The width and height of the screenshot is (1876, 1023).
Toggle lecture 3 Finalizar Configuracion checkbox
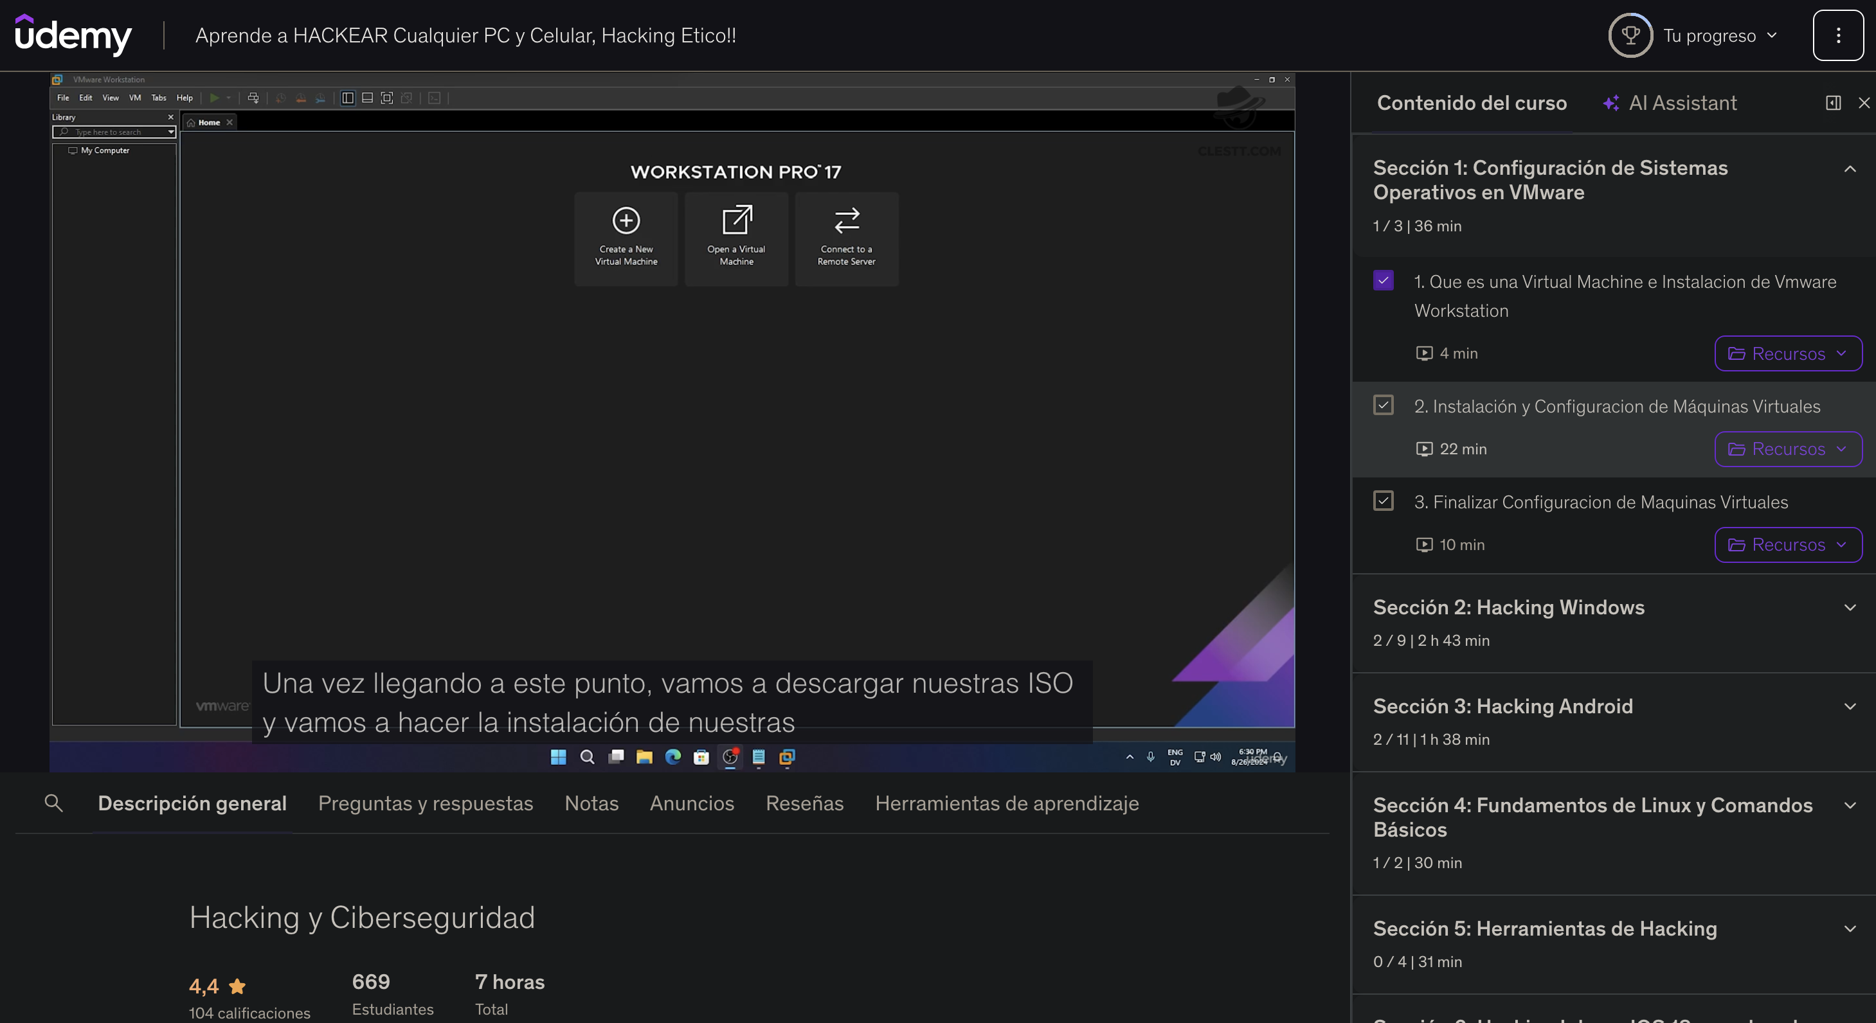click(1383, 501)
